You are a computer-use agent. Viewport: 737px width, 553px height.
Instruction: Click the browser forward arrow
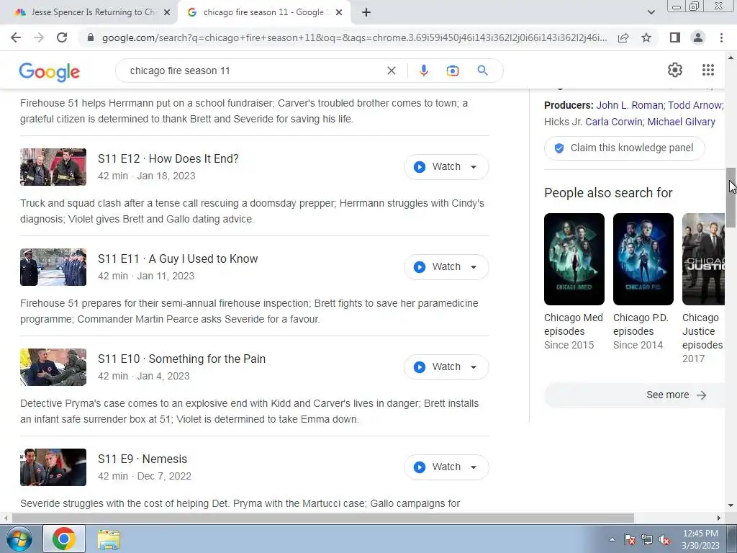pyautogui.click(x=39, y=37)
